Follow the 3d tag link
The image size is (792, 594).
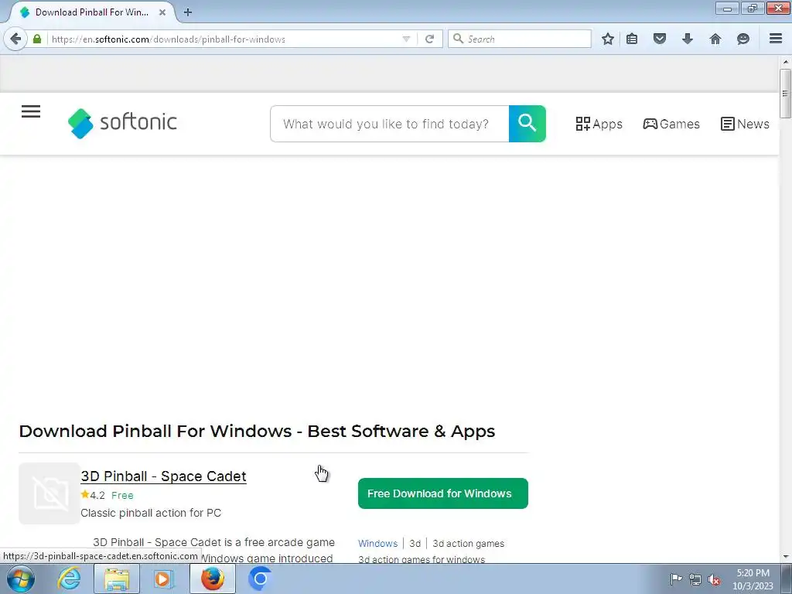tap(415, 544)
